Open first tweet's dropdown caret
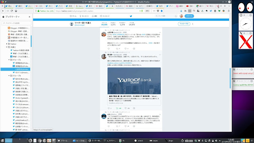The height and width of the screenshot is (143, 254). click(x=160, y=33)
